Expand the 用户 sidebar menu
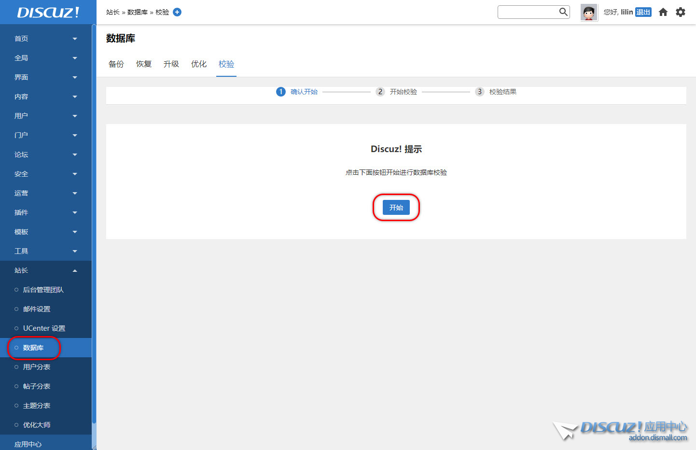Screen dimensions: 696x450 pyautogui.click(x=46, y=116)
